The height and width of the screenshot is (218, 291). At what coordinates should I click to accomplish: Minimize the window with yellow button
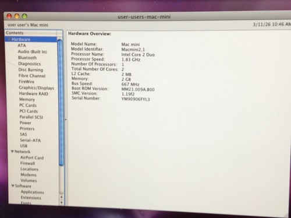pos(17,16)
